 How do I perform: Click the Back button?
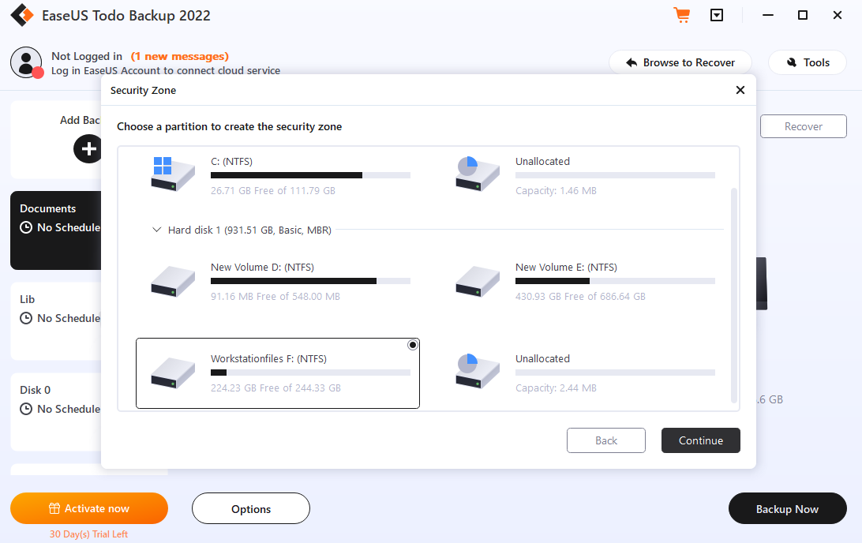point(605,440)
